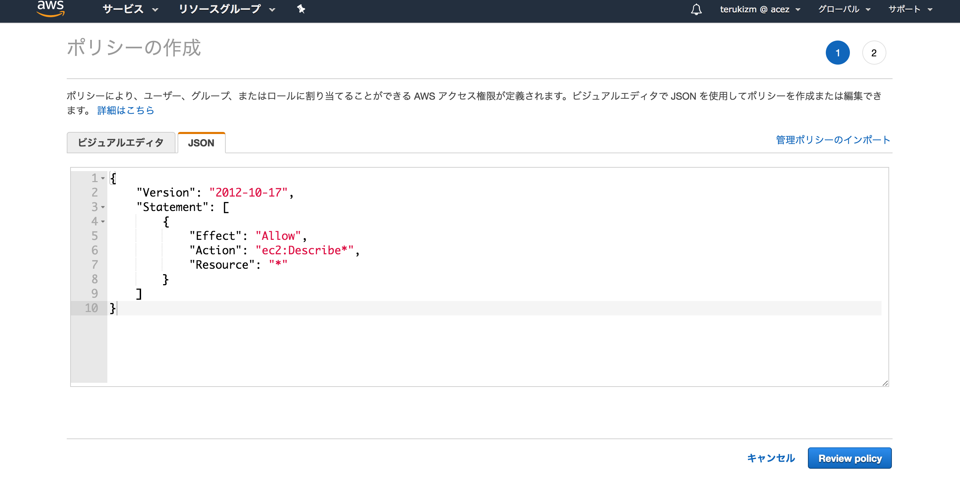Collapse the Statement block fold arrow on line 3
Screen dimensions: 960x479
[x=103, y=207]
